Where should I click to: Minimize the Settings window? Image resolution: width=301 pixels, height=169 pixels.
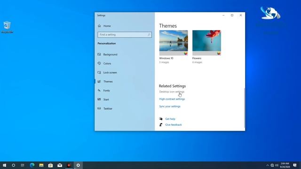(223, 15)
